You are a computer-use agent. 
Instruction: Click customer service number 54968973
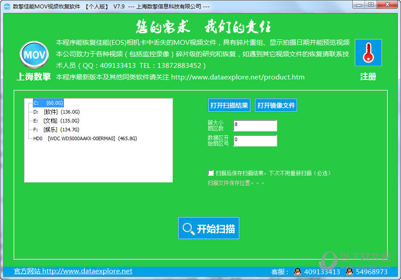[x=372, y=272]
